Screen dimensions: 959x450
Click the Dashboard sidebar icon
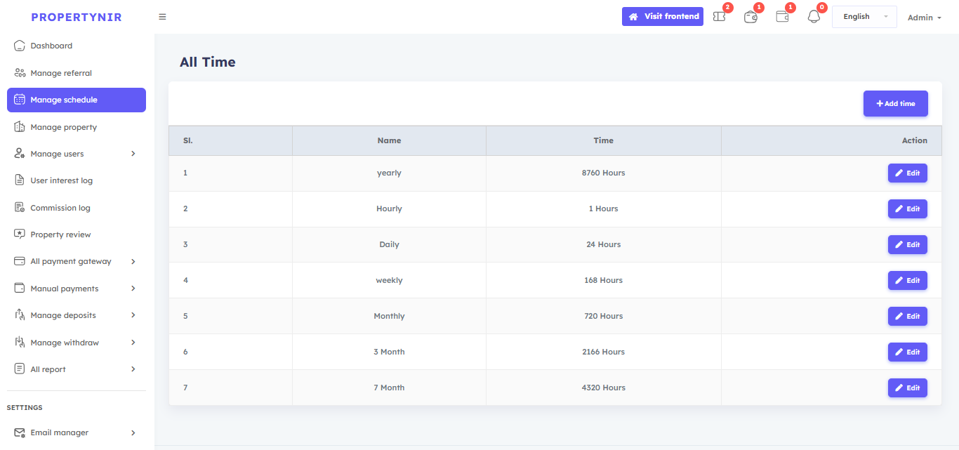coord(20,46)
